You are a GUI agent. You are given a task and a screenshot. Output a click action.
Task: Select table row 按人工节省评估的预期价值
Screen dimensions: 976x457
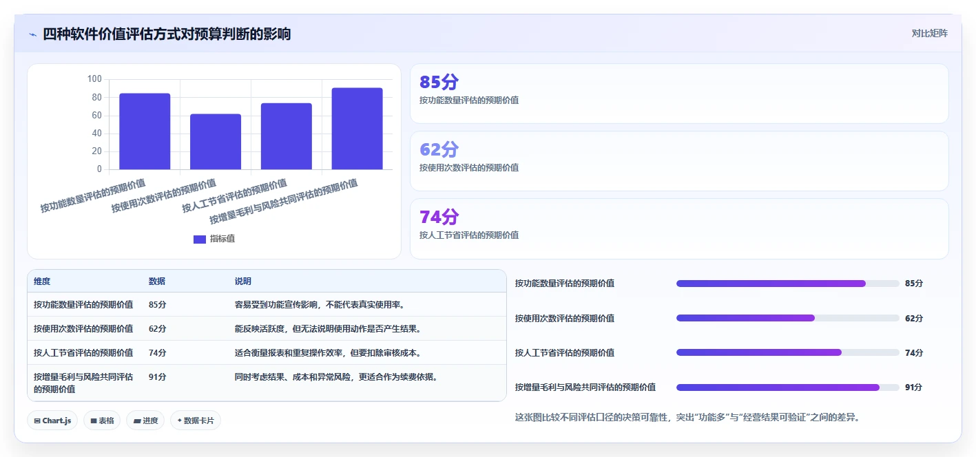coord(267,352)
